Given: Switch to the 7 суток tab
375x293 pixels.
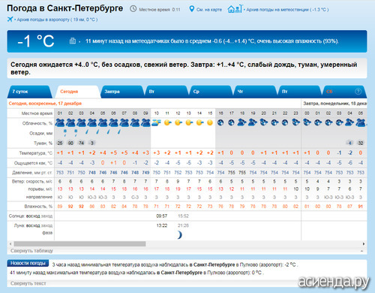Looking at the screenshot, I should (29, 92).
